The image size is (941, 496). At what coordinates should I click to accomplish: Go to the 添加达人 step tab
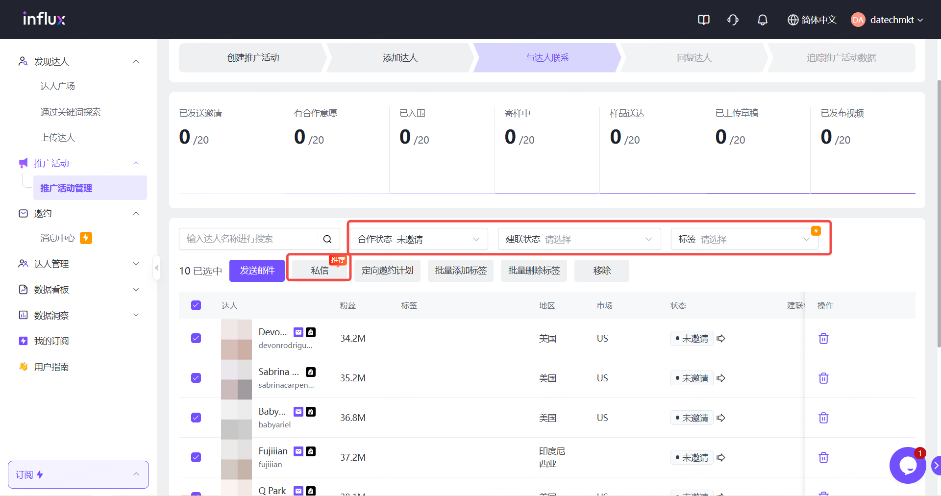(400, 58)
